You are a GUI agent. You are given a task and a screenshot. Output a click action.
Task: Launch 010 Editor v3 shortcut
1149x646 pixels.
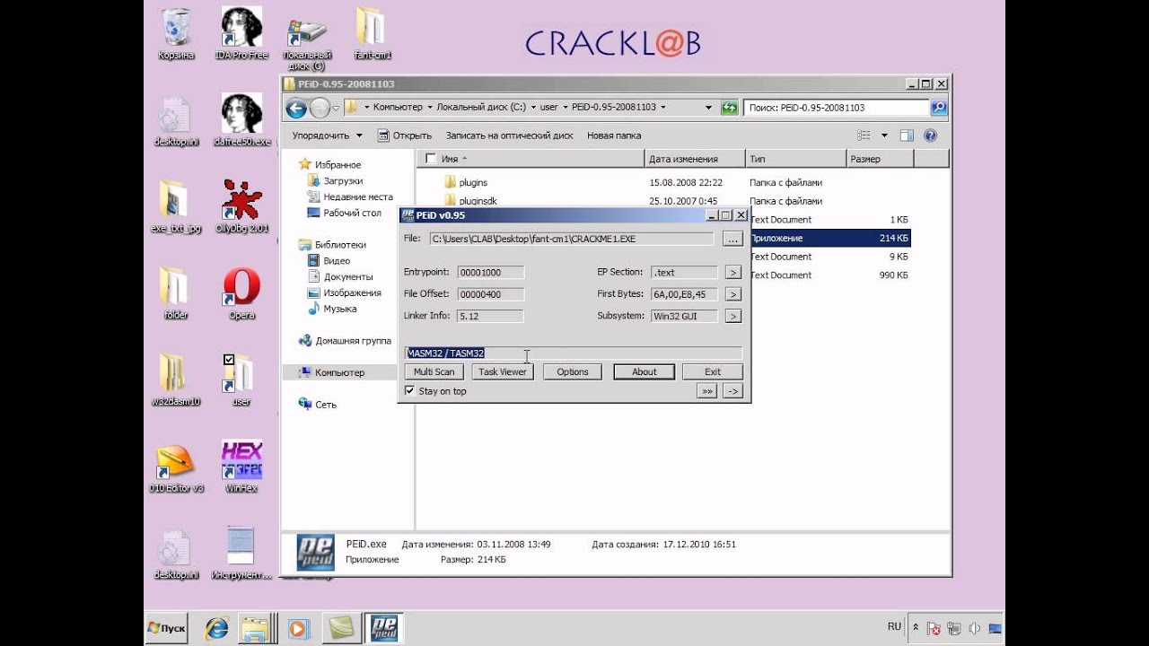[176, 467]
